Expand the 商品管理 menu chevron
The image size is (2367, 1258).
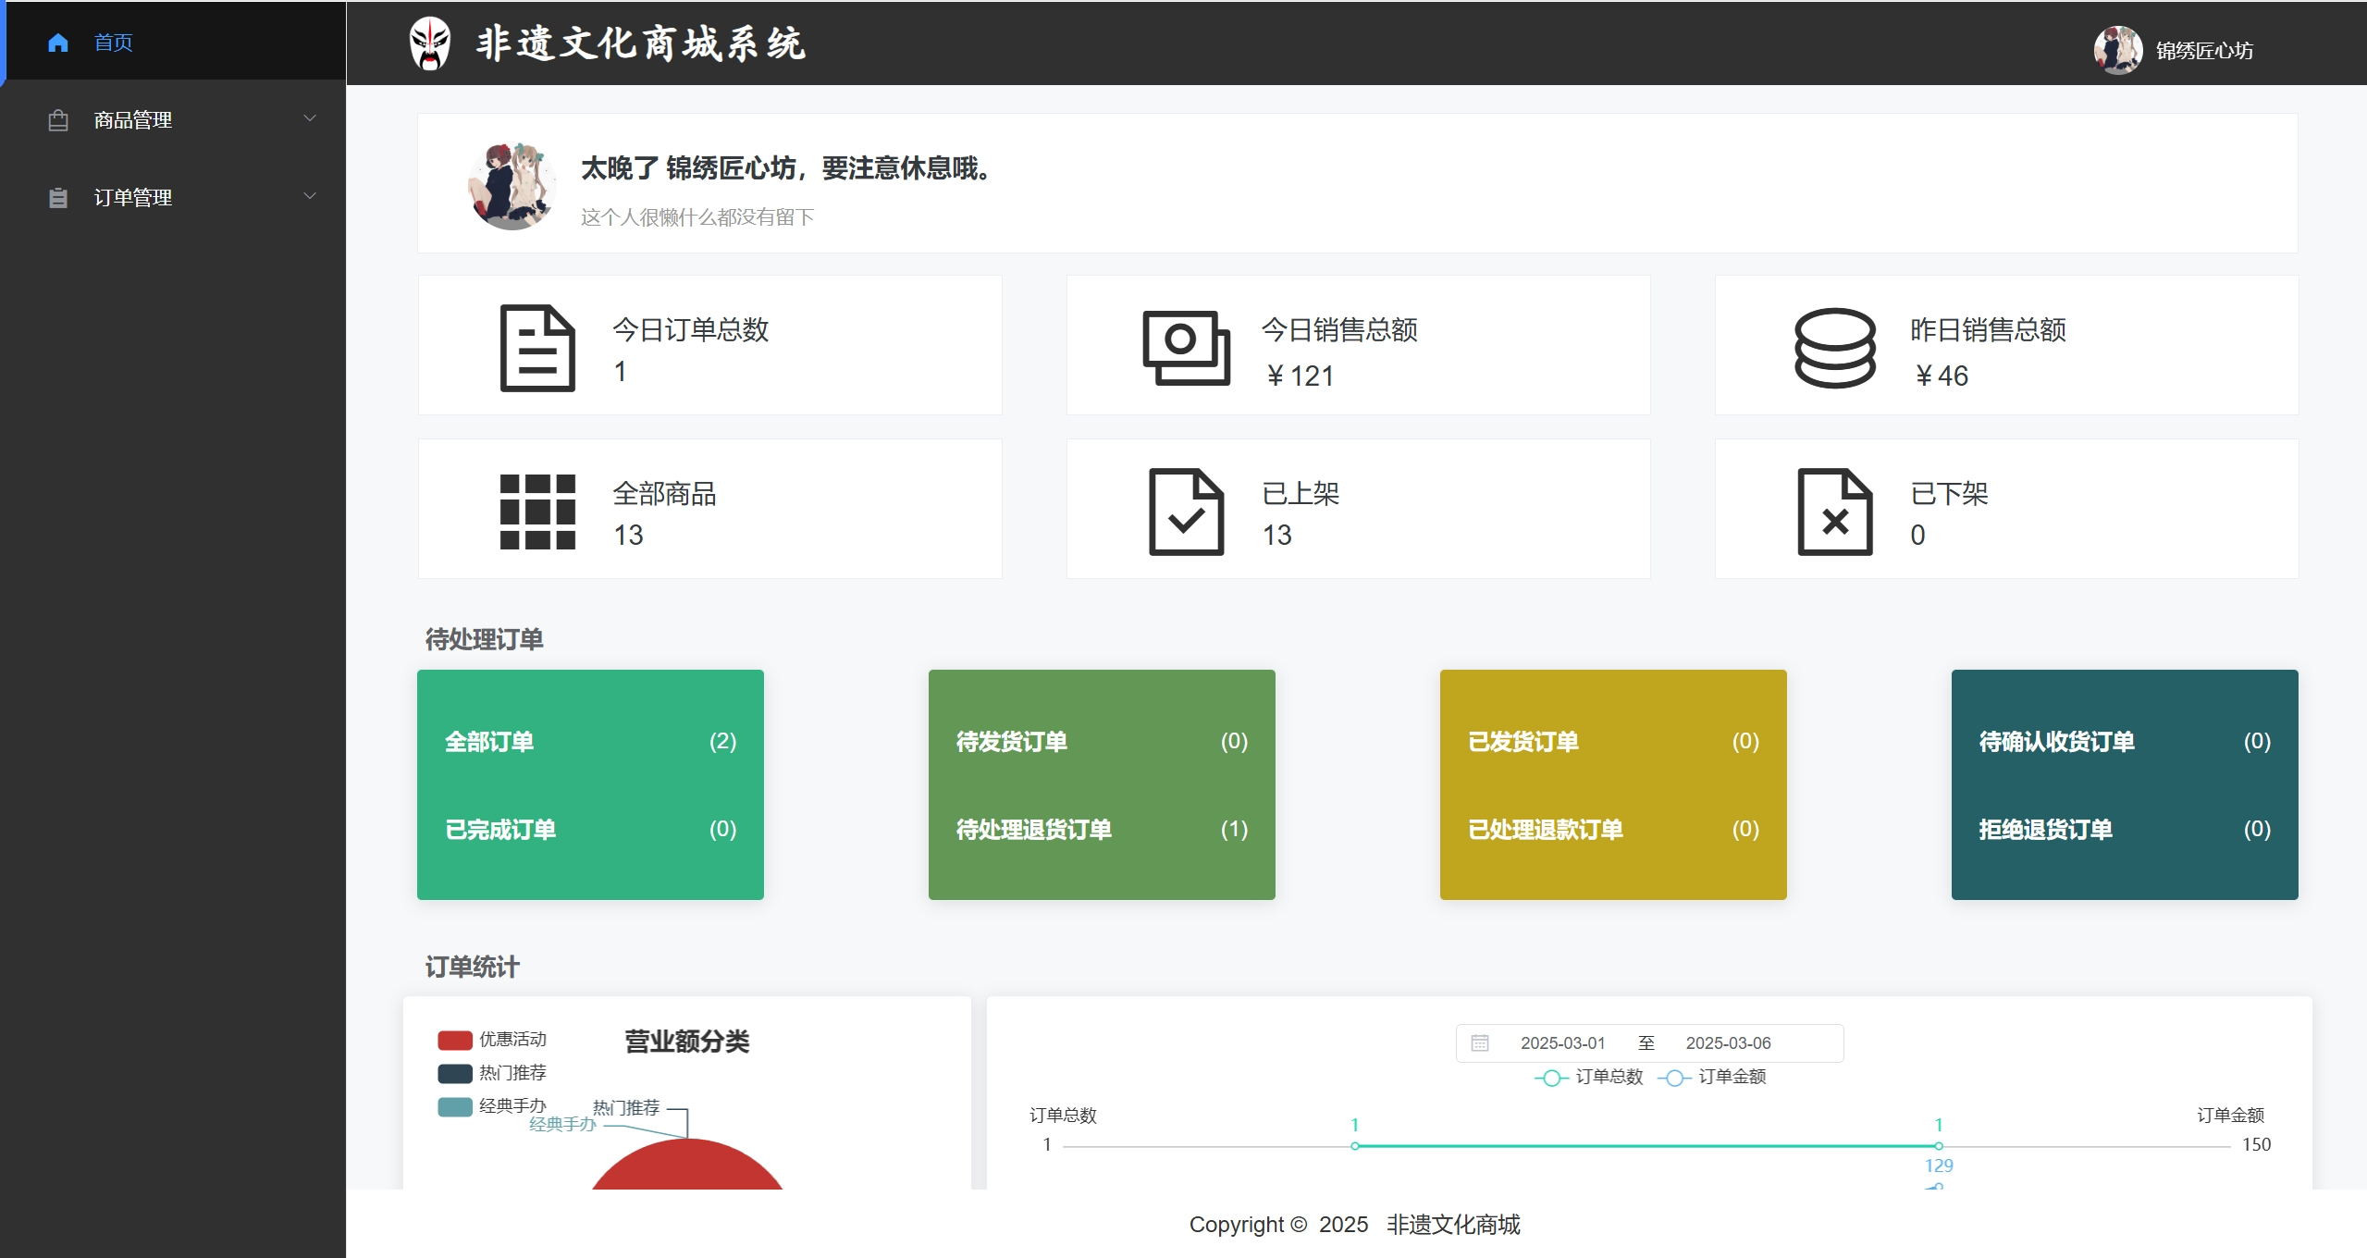310,118
